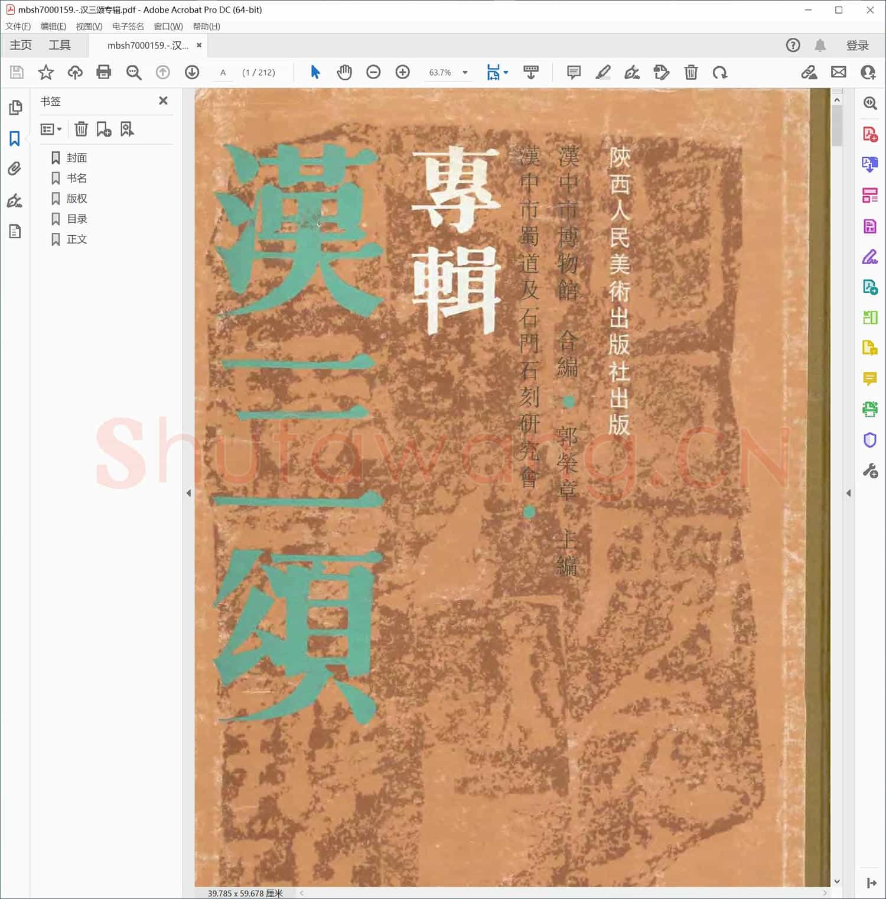Screen dimensions: 886x899
Task: Open the page thumbnails panel icon
Action: [15, 108]
